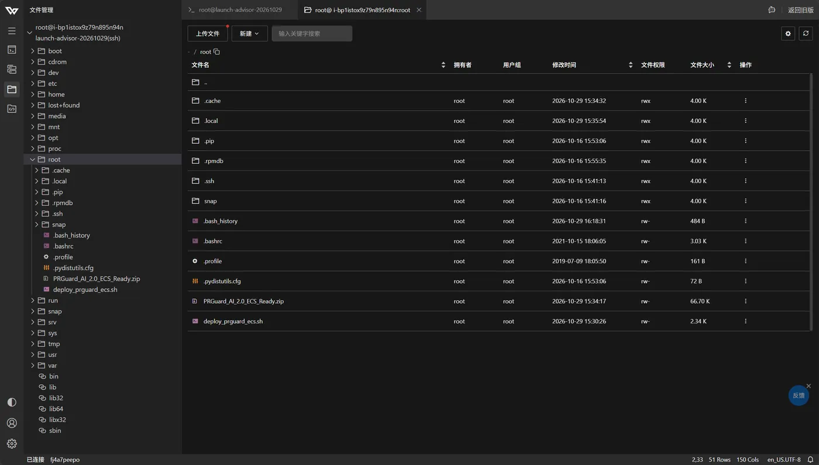Select deploy_prguard_ecs.sh in the tree
819x465 pixels.
[85, 290]
